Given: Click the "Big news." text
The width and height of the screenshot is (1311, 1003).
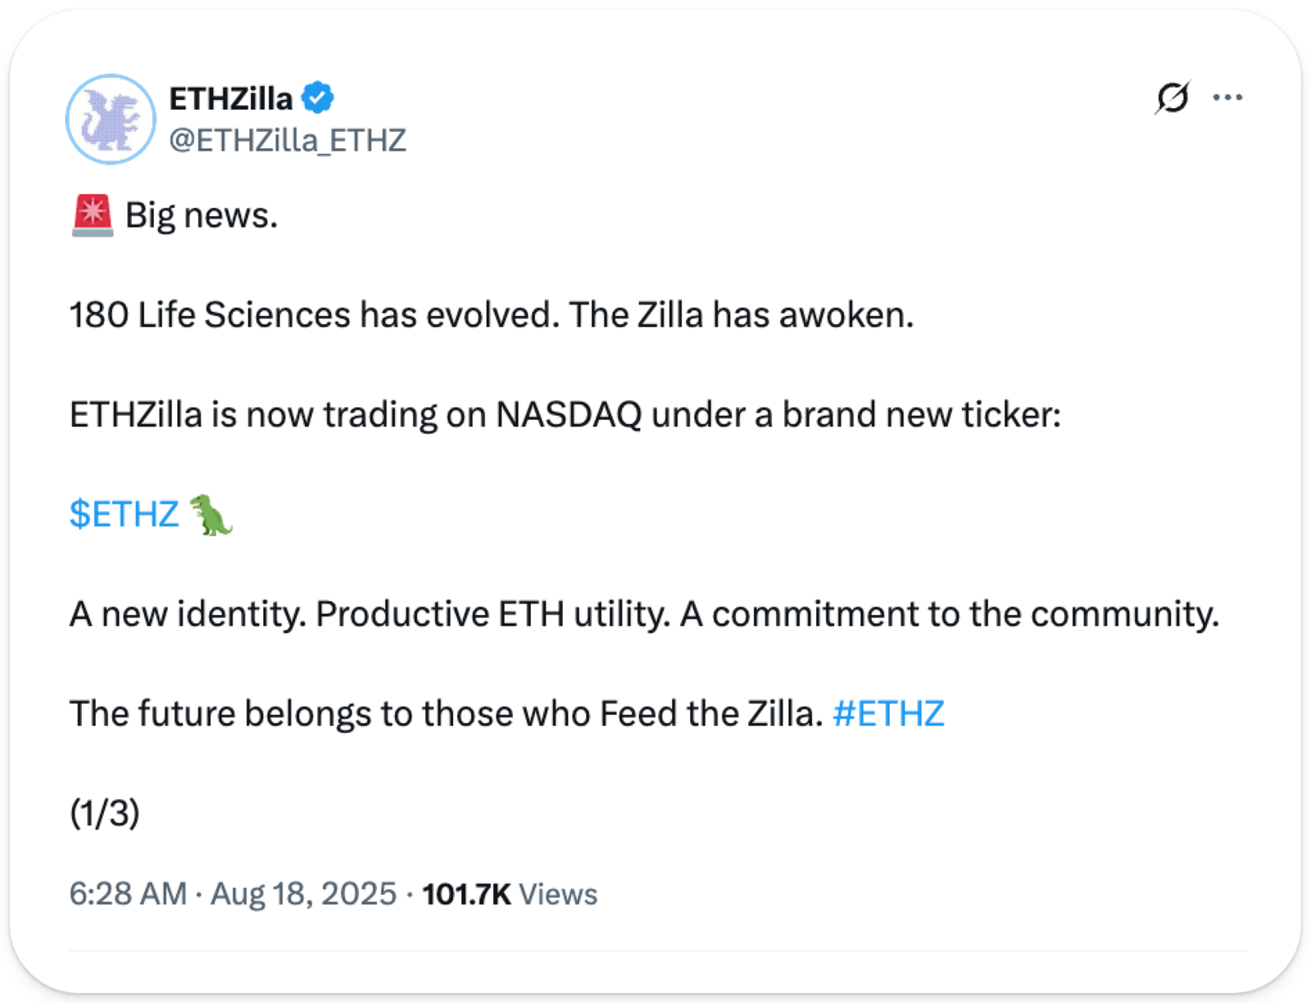Looking at the screenshot, I should [x=202, y=216].
